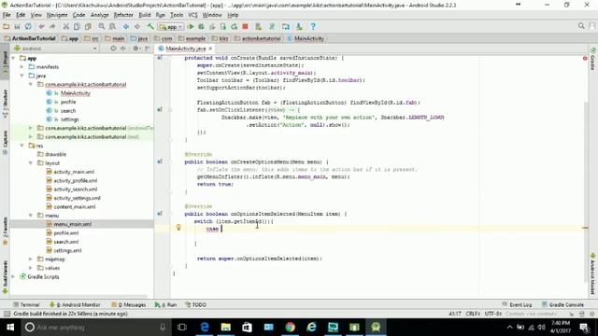This screenshot has height=336, width=598.
Task: Click the Synchronize toolbar icon
Action: 28,27
